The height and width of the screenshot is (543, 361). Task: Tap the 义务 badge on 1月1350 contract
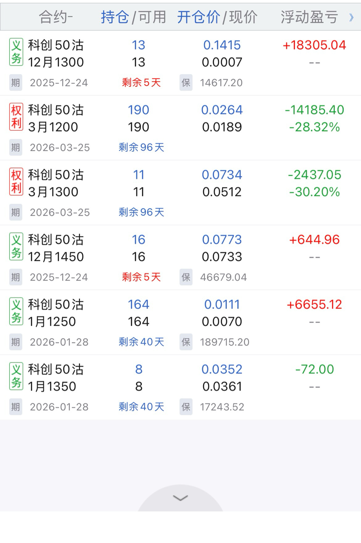16,376
